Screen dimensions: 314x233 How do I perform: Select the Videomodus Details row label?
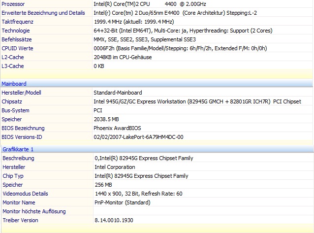point(25,194)
